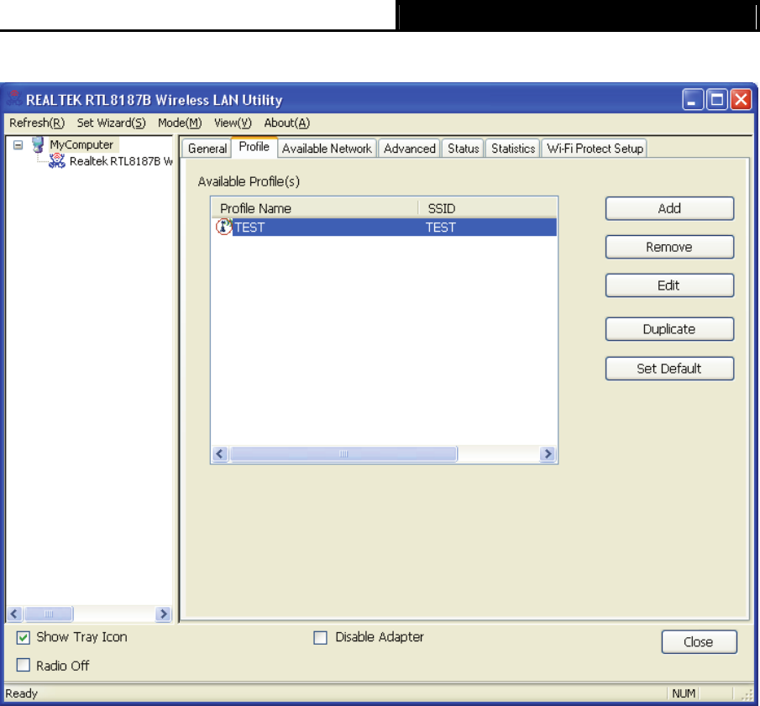Click the NUM status bar indicator
This screenshot has height=706, width=760.
coord(684,693)
